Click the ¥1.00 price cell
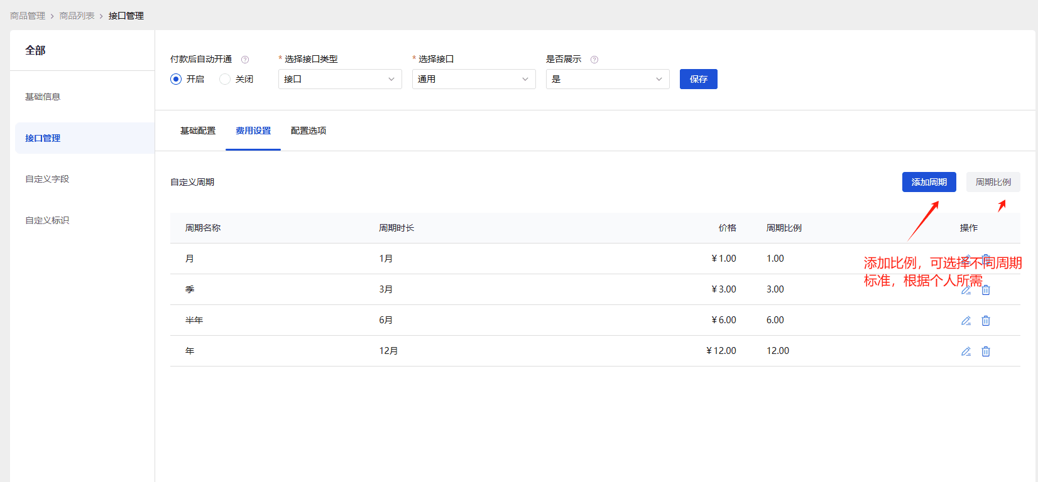The width and height of the screenshot is (1038, 482). (x=724, y=259)
